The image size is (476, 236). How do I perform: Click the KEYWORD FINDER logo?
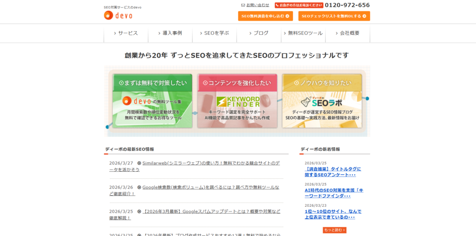pyautogui.click(x=238, y=101)
